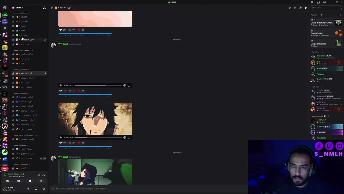Toggle the member list icon

coord(306,8)
